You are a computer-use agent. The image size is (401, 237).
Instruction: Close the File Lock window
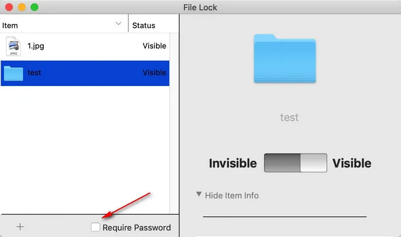(9, 7)
